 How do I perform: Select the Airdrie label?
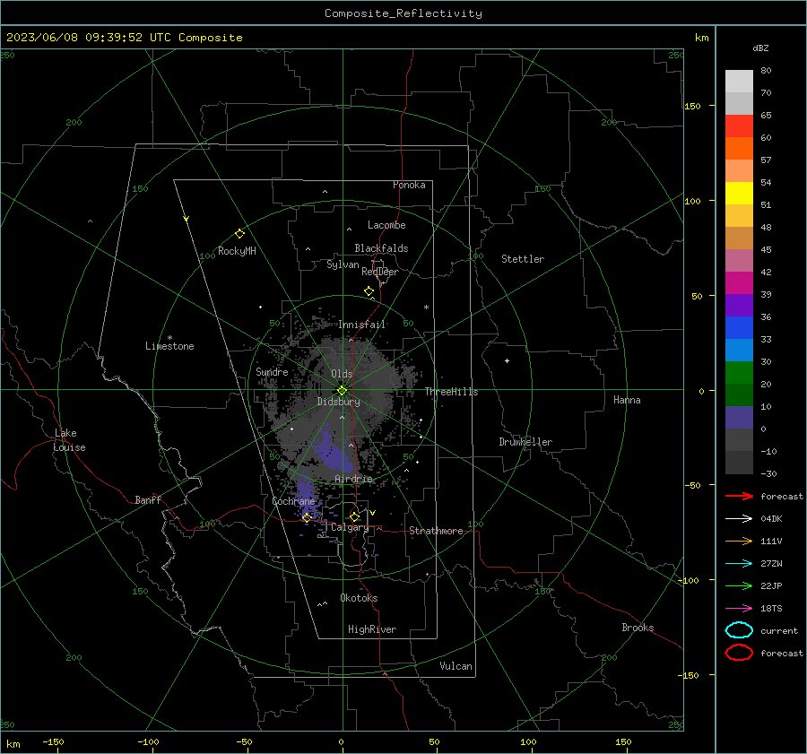coord(353,479)
